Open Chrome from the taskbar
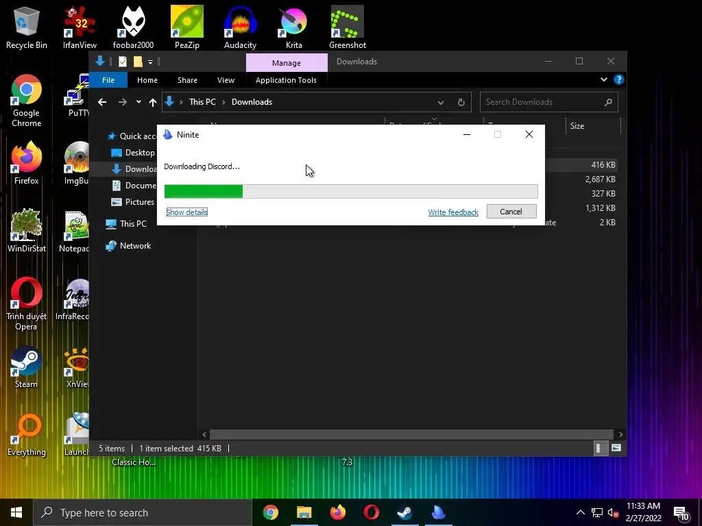The width and height of the screenshot is (702, 526). tap(270, 512)
